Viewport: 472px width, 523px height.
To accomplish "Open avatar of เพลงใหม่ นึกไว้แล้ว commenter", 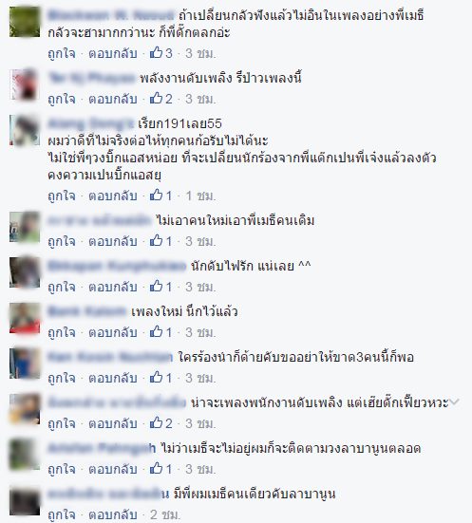I will [25, 318].
